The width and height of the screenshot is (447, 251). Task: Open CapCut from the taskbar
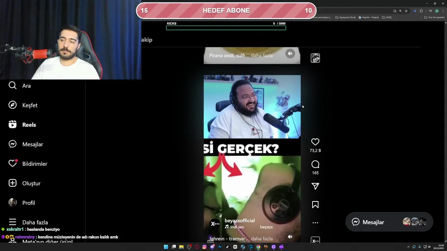pos(235,247)
